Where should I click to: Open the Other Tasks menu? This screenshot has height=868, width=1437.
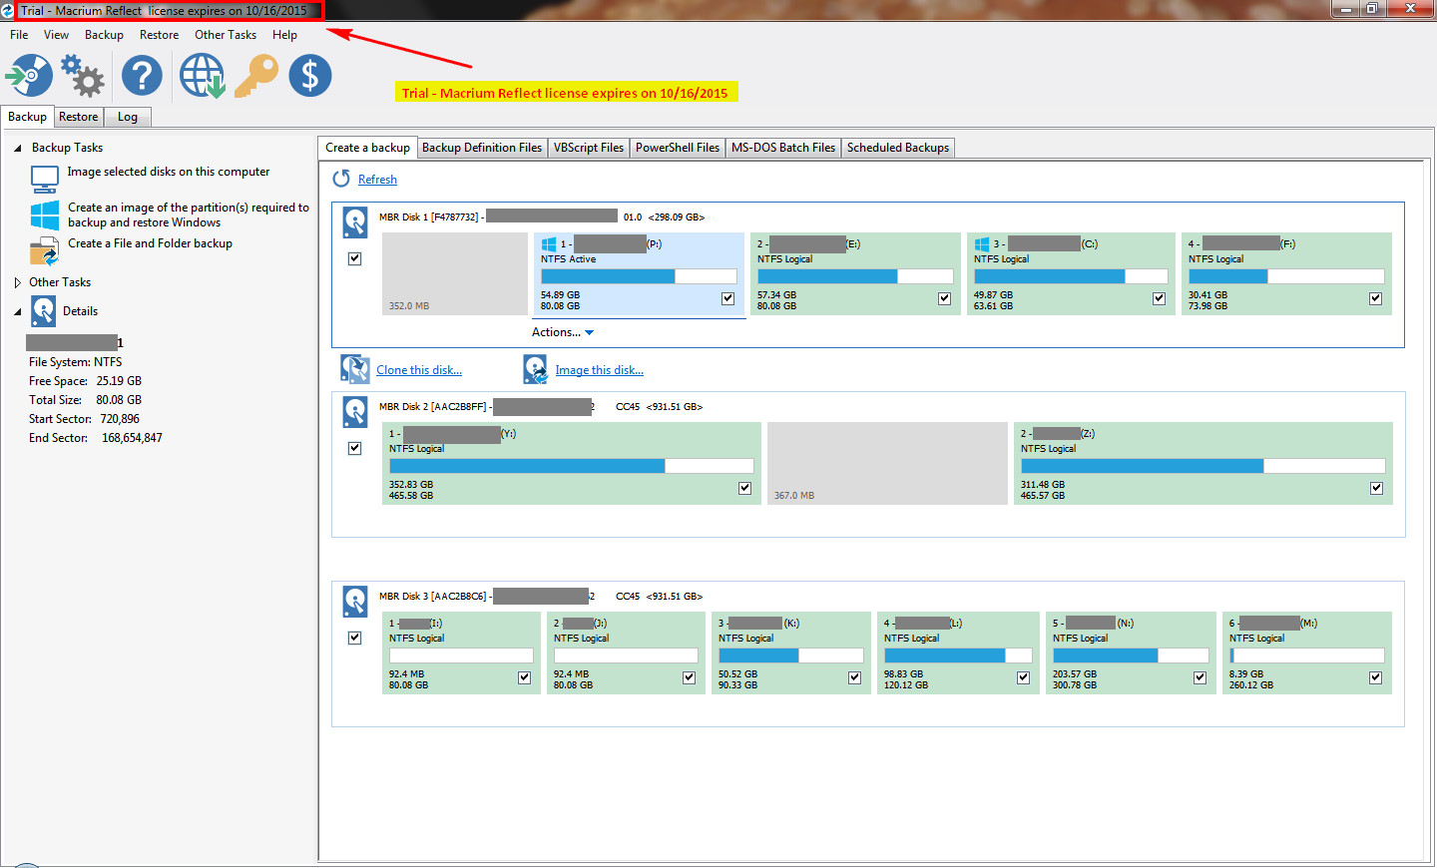point(225,35)
